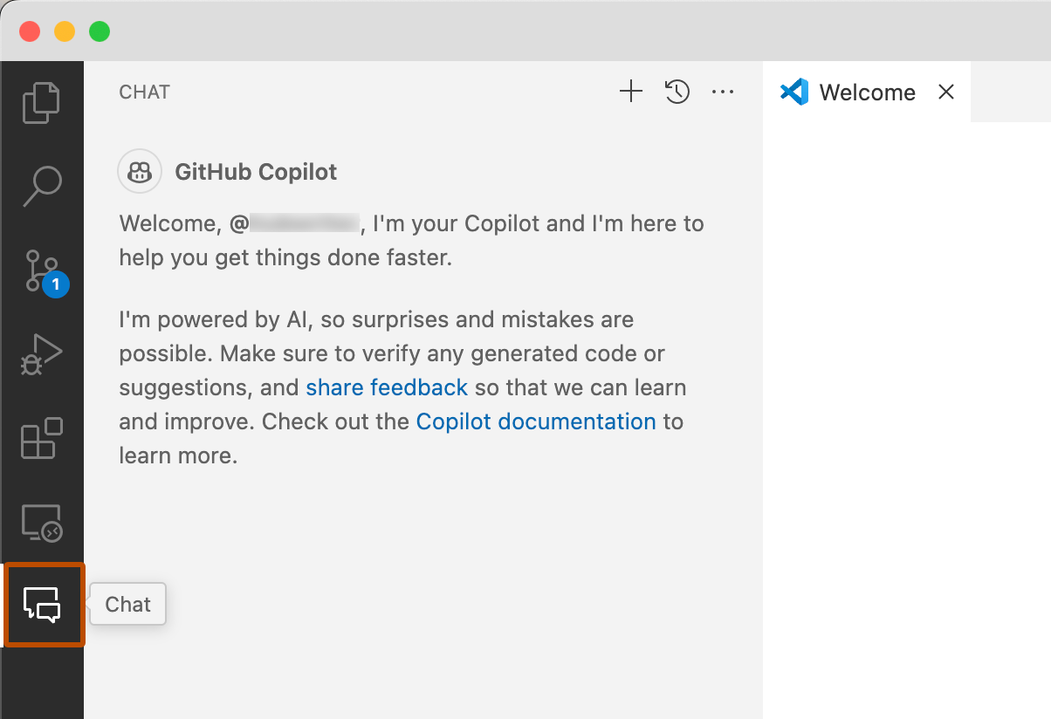This screenshot has height=719, width=1051.
Task: Click the Source Control badge showing 1 change
Action: (x=55, y=284)
